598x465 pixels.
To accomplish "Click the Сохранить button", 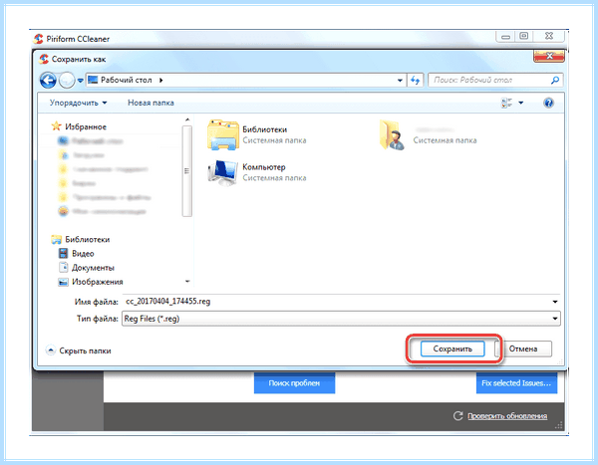I will click(x=452, y=349).
